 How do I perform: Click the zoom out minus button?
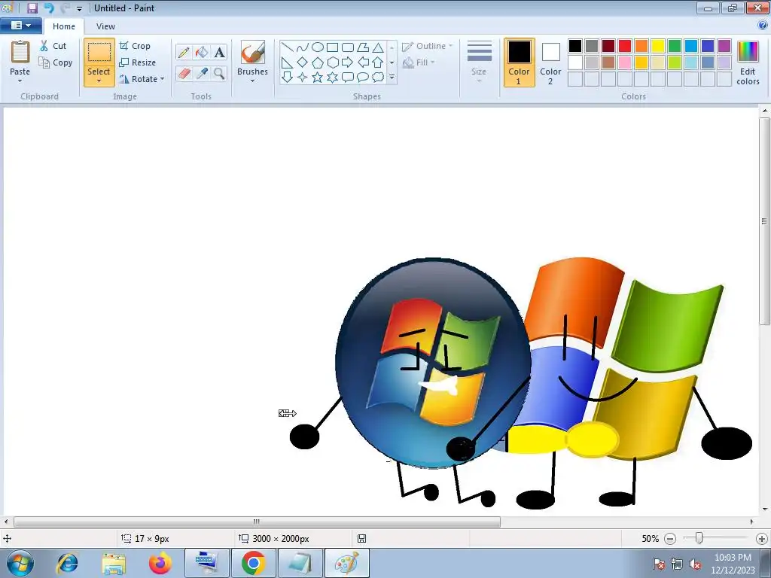coord(669,539)
